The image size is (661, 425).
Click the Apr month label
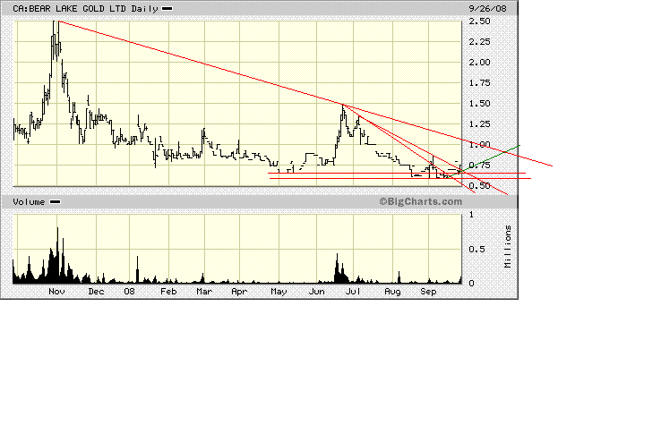pos(239,292)
